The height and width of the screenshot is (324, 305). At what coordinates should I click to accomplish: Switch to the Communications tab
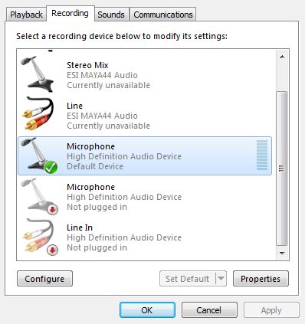[x=163, y=15]
